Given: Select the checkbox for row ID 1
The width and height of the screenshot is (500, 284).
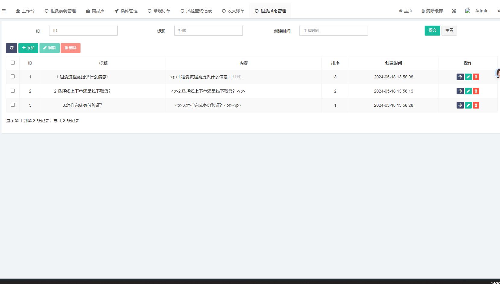Looking at the screenshot, I should [x=13, y=77].
